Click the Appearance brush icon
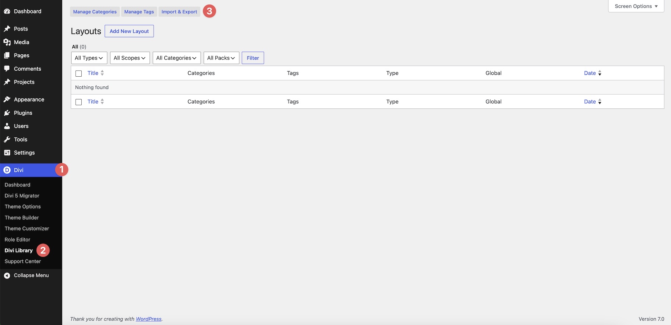671x325 pixels. tap(7, 99)
